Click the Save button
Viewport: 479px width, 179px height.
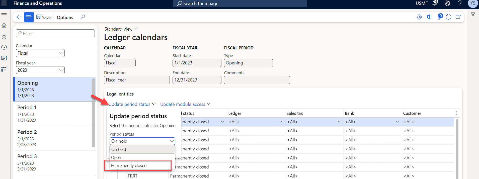(44, 17)
